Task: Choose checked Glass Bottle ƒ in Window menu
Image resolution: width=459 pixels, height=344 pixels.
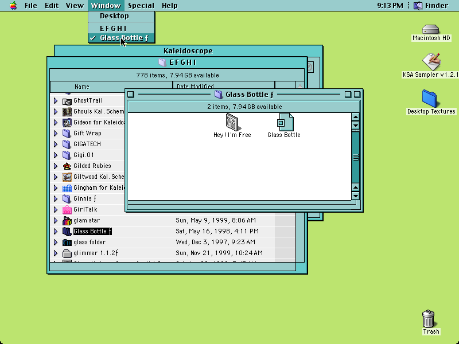Action: click(122, 38)
